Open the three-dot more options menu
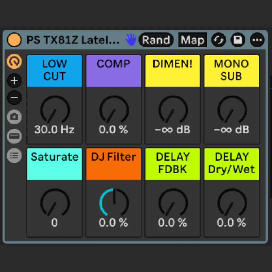 pos(257,40)
